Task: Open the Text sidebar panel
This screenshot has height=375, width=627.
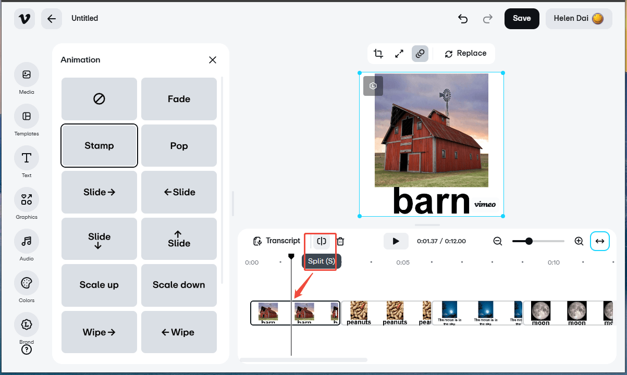Action: click(x=27, y=162)
